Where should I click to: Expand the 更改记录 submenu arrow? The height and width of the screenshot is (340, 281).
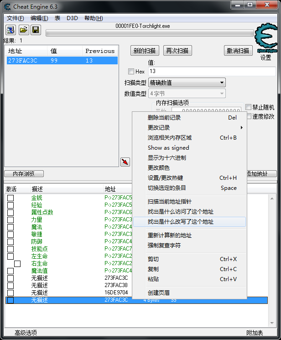coord(241,127)
